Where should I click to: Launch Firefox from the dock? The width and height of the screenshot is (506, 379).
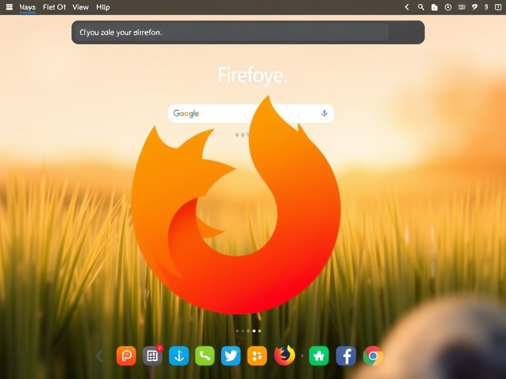(284, 355)
